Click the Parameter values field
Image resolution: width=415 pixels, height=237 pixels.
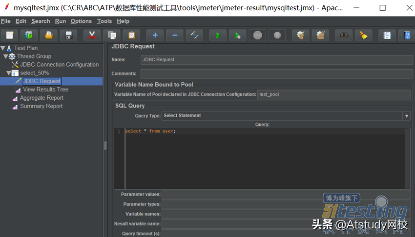[286, 194]
